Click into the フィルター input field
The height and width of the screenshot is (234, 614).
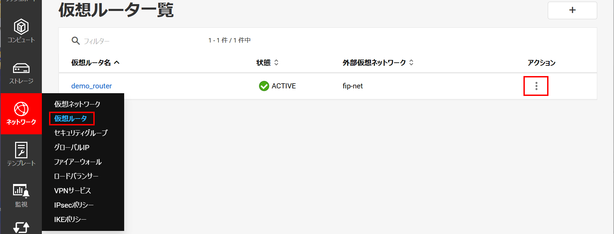137,41
